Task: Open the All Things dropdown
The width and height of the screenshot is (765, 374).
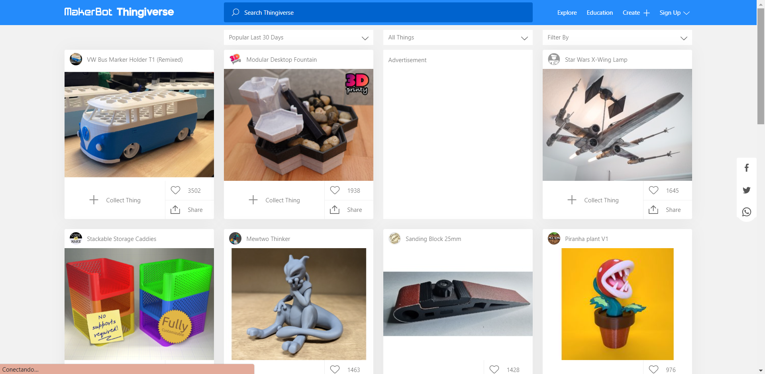Action: (458, 37)
